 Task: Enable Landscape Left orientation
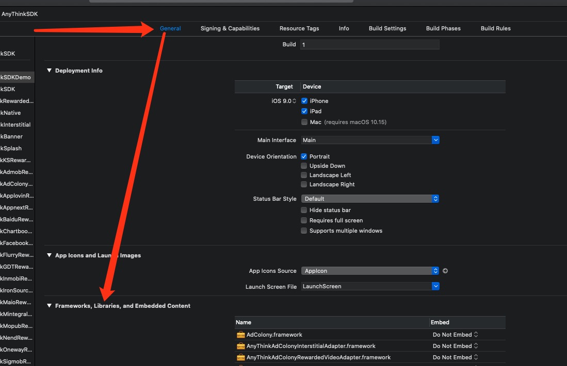[304, 175]
